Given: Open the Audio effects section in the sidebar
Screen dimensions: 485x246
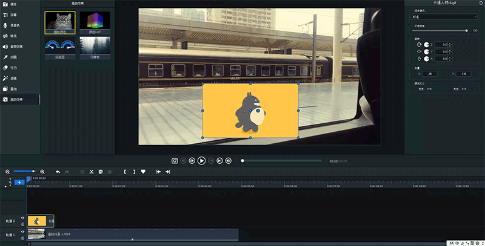Looking at the screenshot, I should [20, 47].
